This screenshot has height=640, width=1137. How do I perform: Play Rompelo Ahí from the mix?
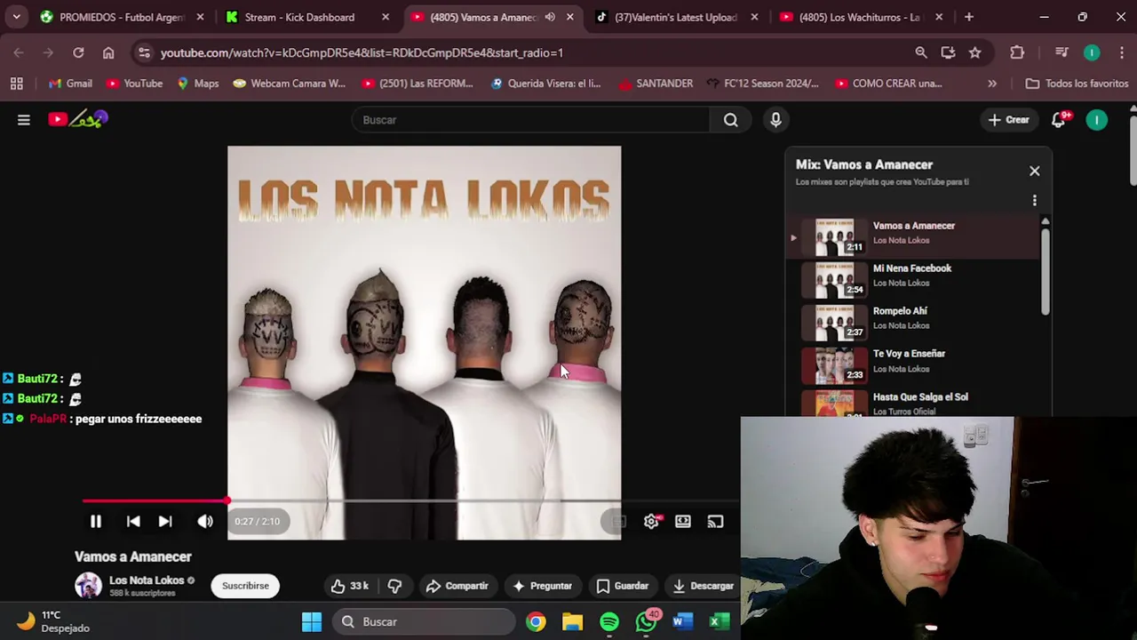tap(911, 322)
